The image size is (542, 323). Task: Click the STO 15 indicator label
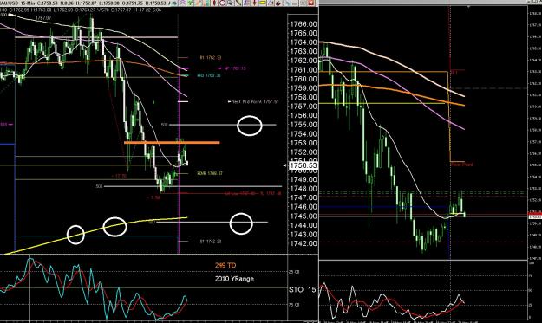click(x=303, y=289)
